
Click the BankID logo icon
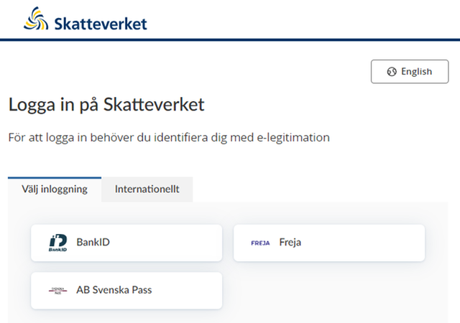57,243
